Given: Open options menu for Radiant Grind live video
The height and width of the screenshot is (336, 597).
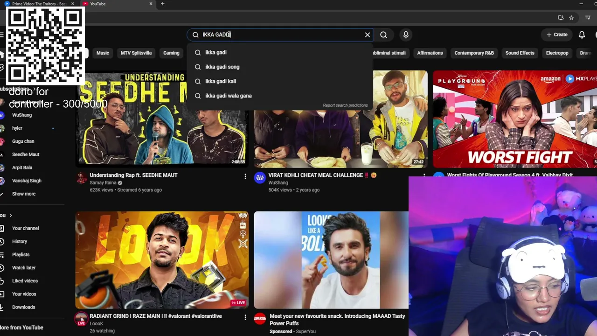Looking at the screenshot, I should coord(245,317).
